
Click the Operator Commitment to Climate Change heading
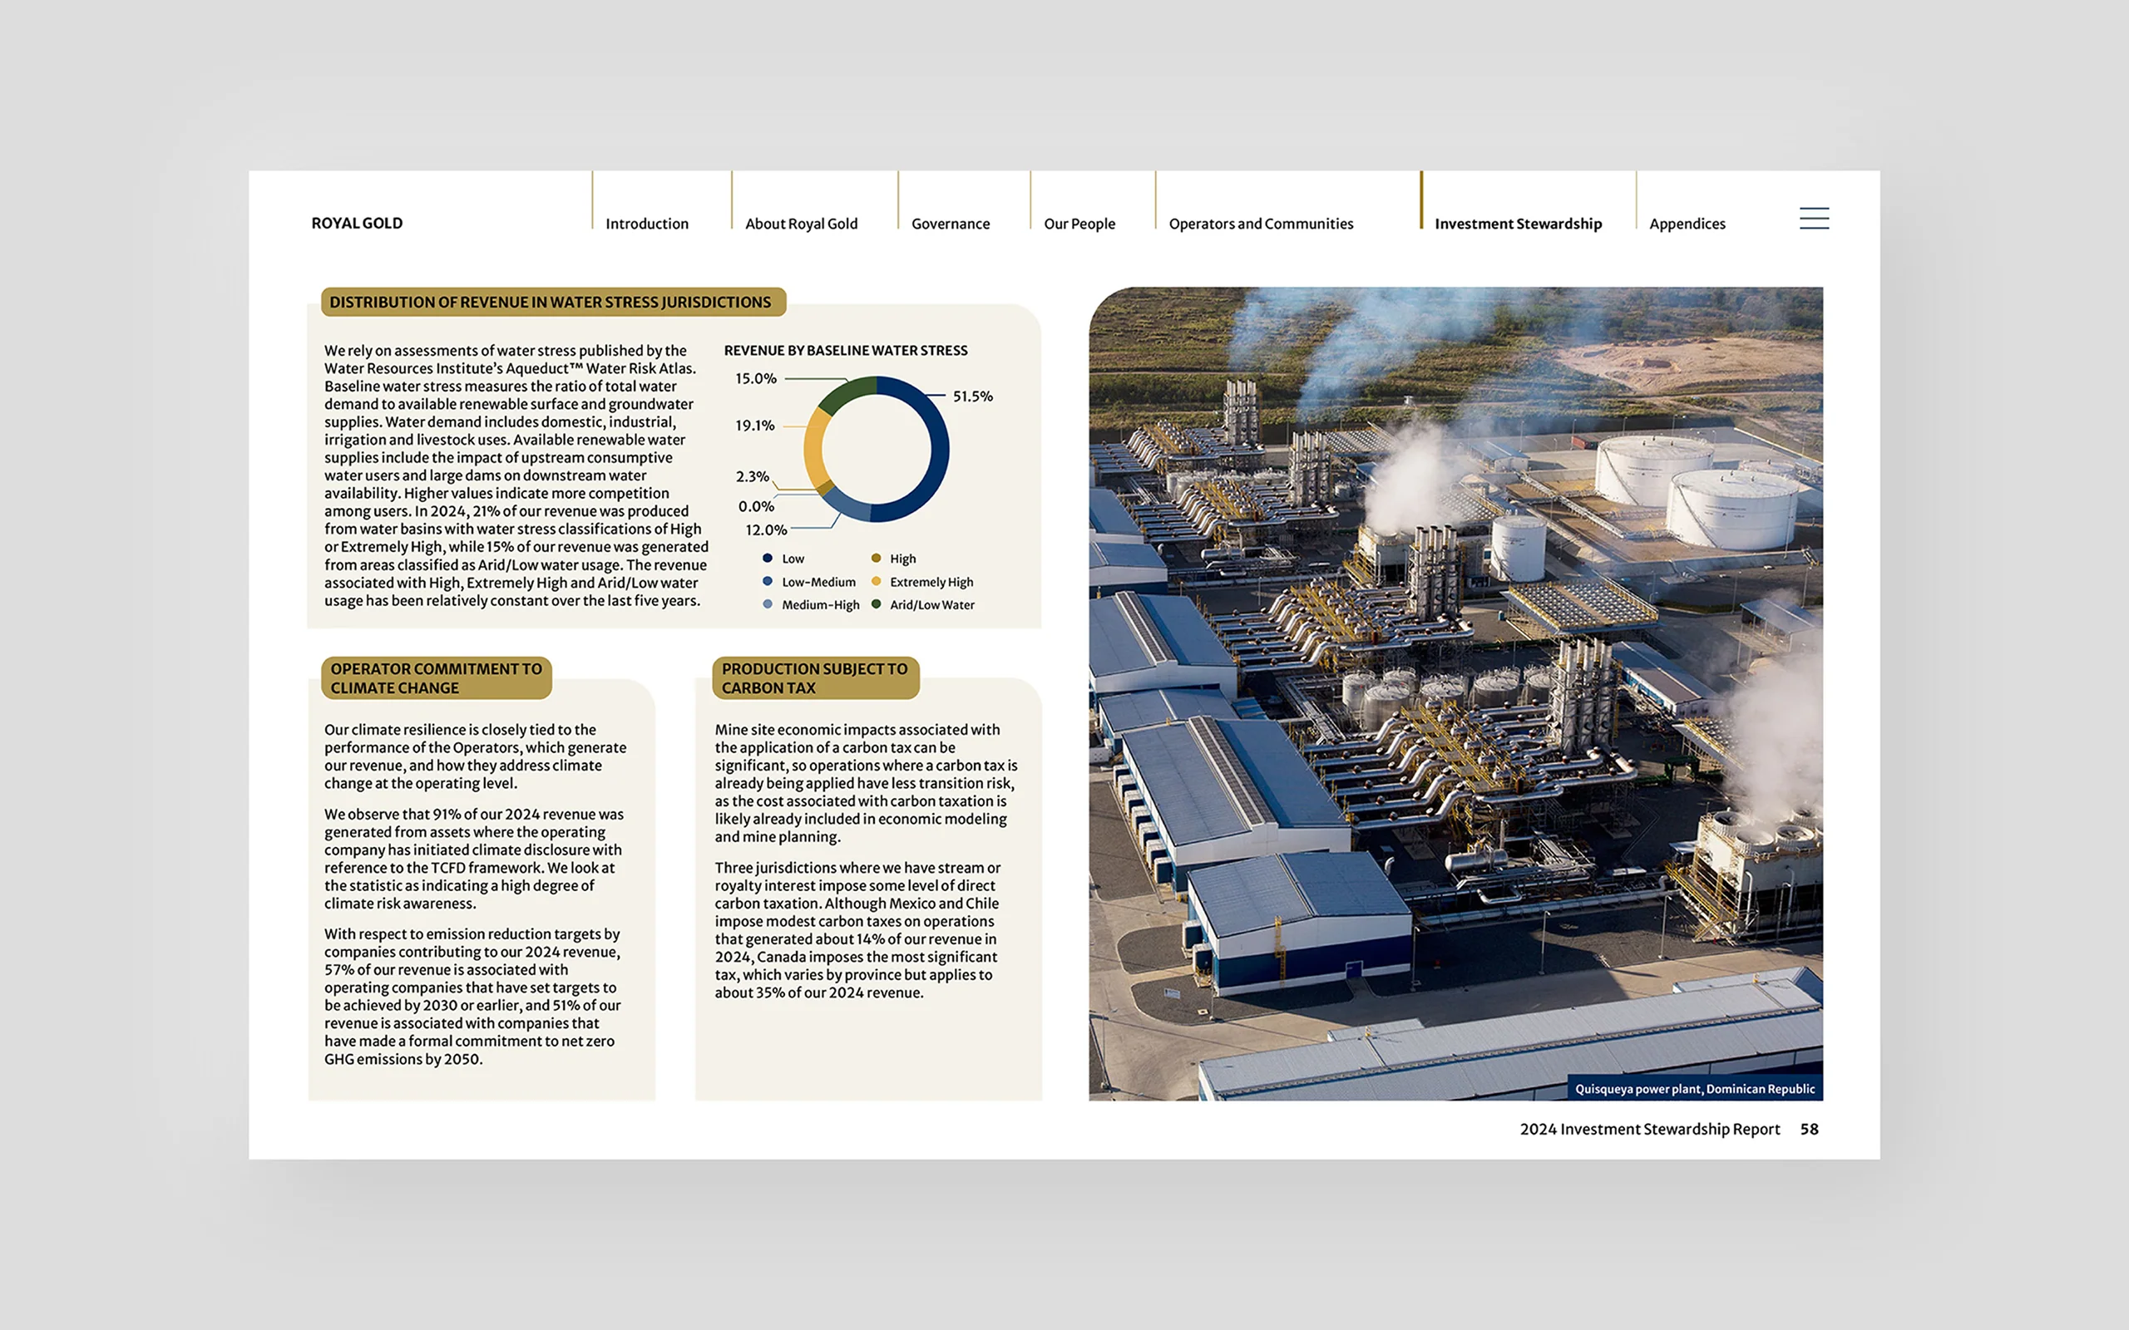pyautogui.click(x=437, y=678)
